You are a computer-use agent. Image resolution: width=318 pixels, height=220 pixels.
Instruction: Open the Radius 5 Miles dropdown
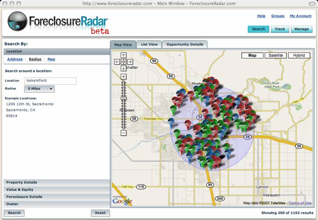(x=39, y=89)
